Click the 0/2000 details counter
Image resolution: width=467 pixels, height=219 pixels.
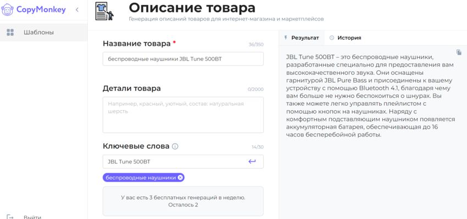(x=255, y=89)
